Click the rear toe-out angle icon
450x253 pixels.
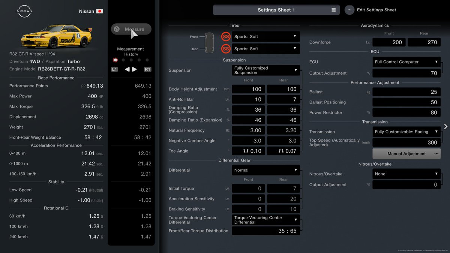click(x=281, y=151)
